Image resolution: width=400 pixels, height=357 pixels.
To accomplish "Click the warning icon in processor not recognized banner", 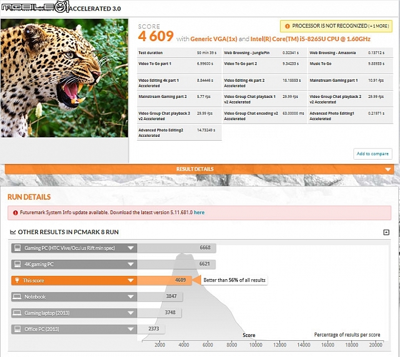I will [x=287, y=26].
